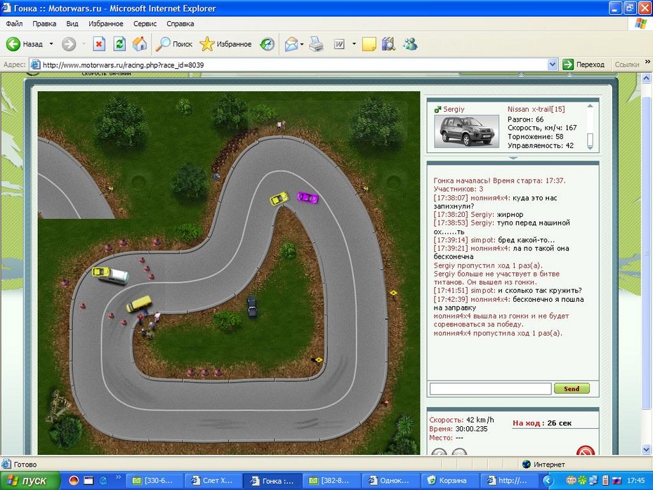Click the grey Forward arrow button
Screen dimensions: 653x490
coord(69,44)
